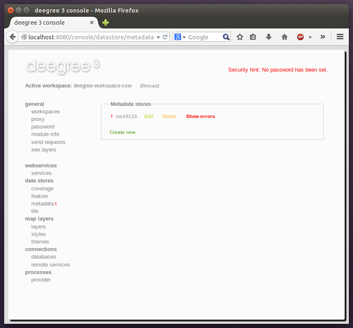Bookmark the page with the star icon
Screen dimensions: 353x328
tap(240, 37)
